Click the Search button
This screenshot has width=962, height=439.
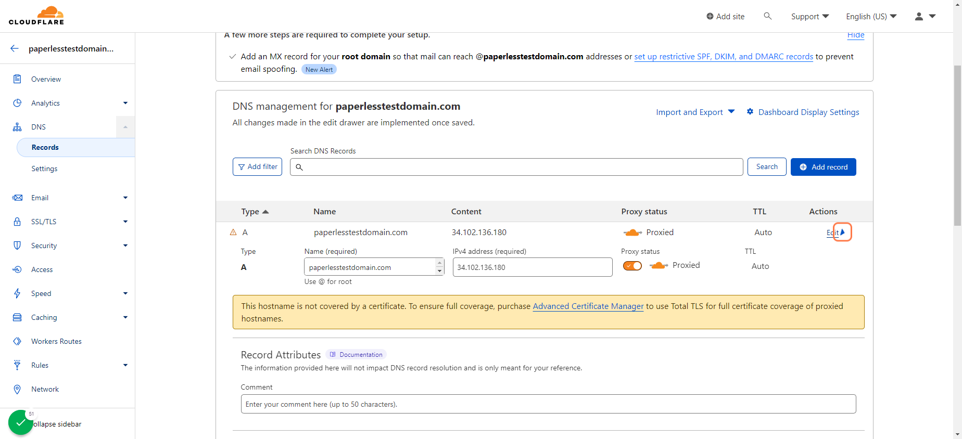coord(767,167)
